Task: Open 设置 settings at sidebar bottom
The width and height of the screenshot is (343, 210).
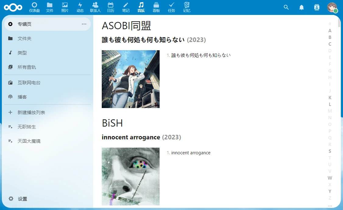Action: click(x=48, y=199)
